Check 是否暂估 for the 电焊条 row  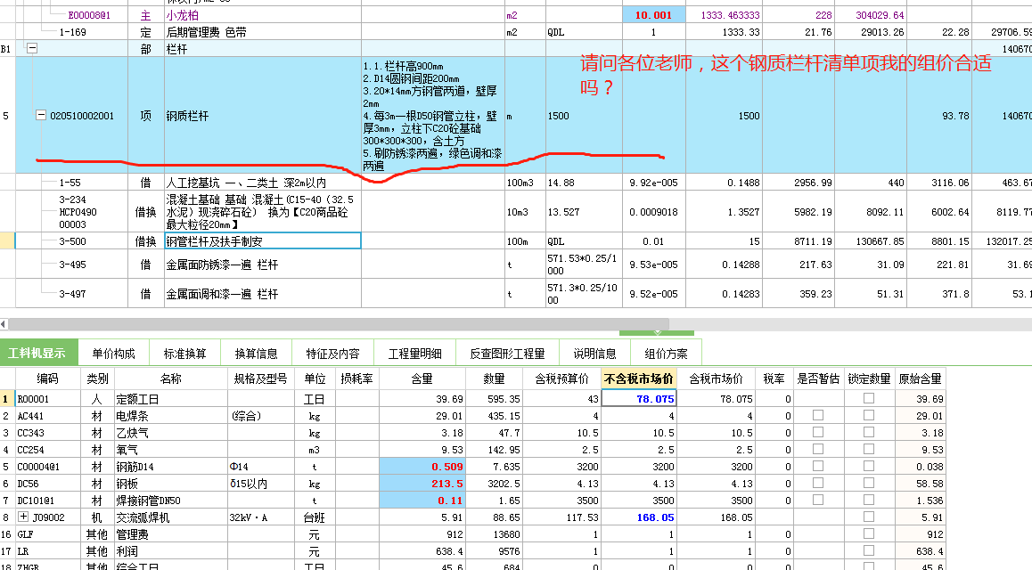[x=818, y=416]
